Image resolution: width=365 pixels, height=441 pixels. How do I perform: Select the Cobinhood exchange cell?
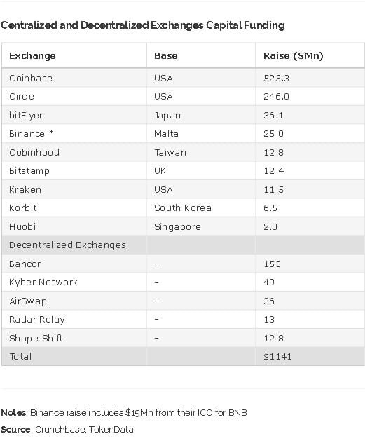pos(34,152)
